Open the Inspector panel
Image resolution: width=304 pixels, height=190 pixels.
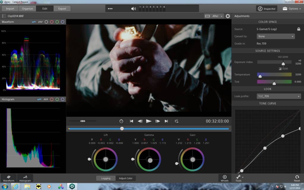click(x=267, y=9)
